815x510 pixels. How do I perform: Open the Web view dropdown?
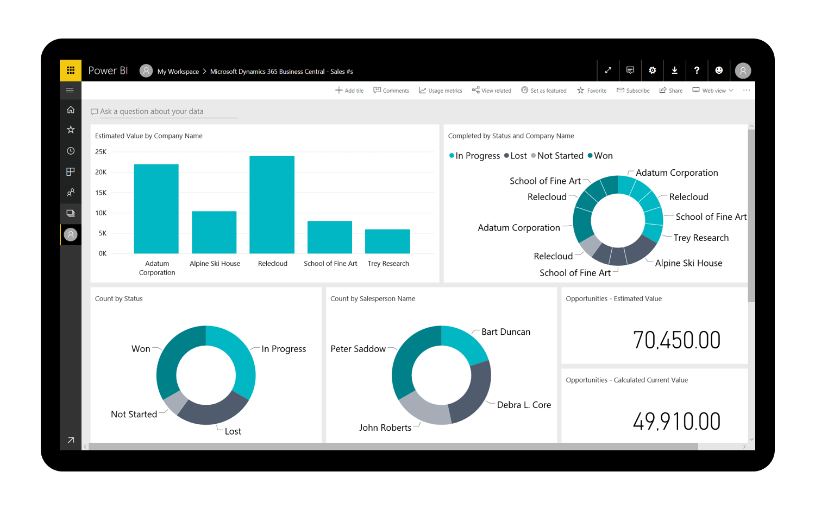click(x=712, y=90)
